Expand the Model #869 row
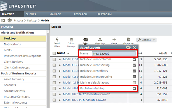The height and width of the screenshot is (108, 172). (60, 88)
